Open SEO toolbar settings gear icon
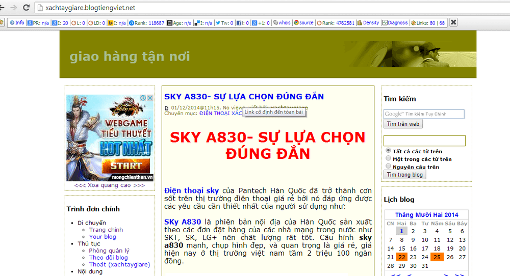 [x=2, y=23]
